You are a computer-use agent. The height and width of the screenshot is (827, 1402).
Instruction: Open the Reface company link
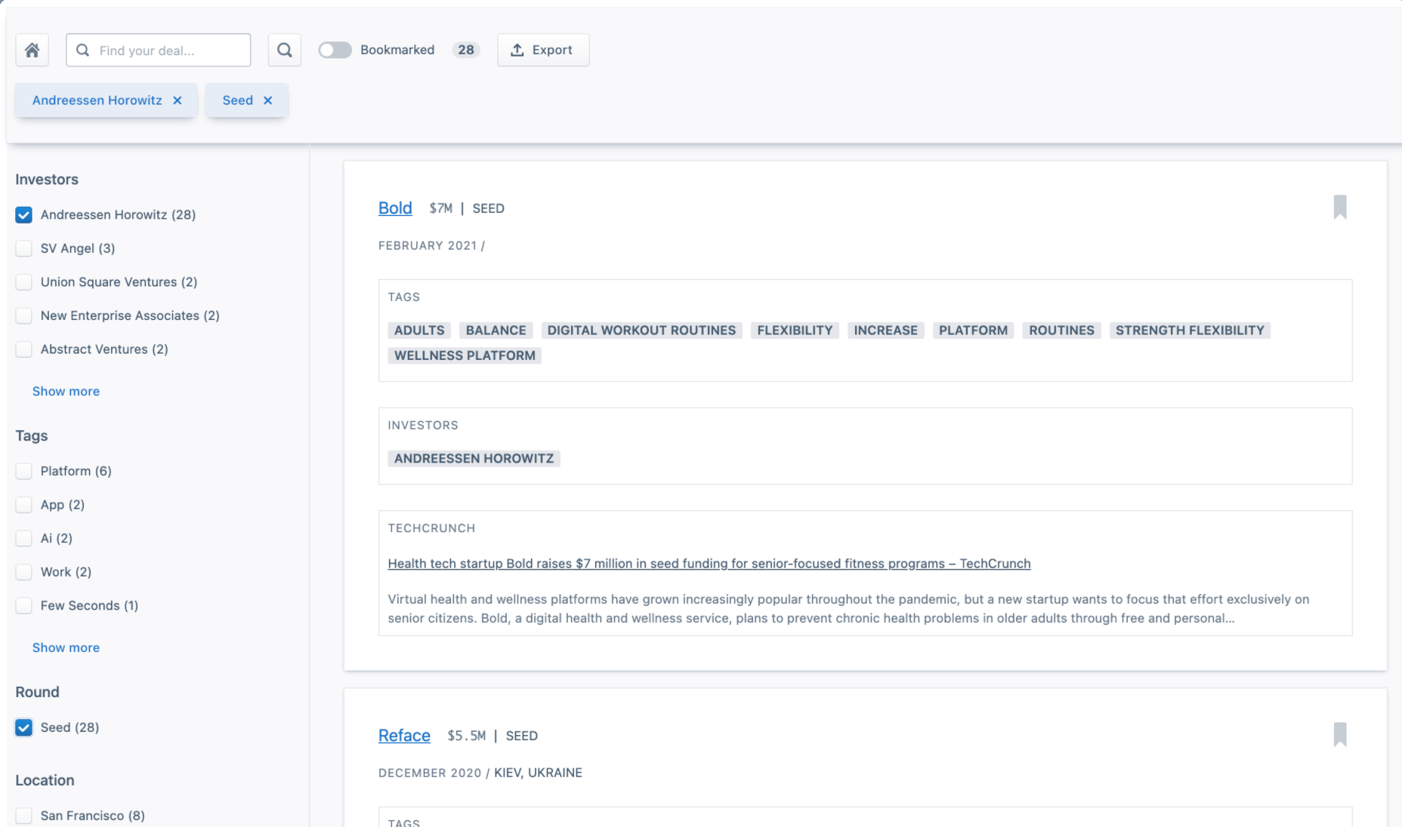pyautogui.click(x=404, y=736)
